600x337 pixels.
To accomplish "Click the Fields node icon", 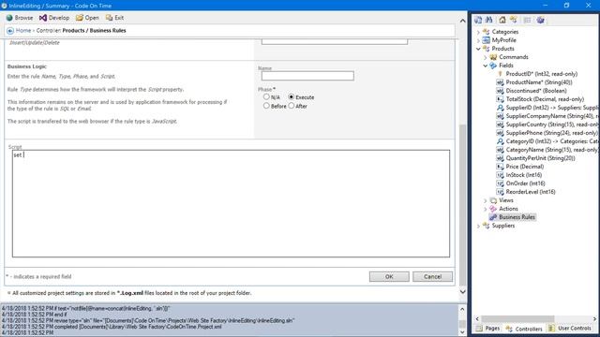I will (x=493, y=66).
